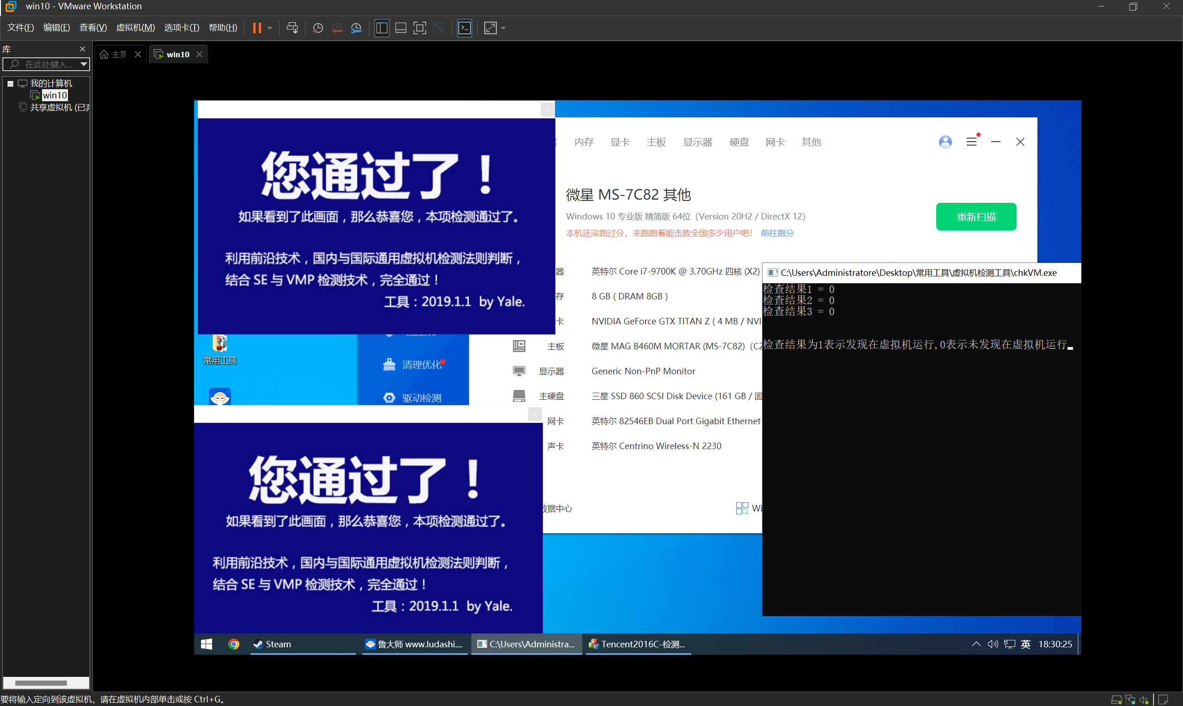1183x706 pixels.
Task: Open the Ludashi desktop shortcut icon
Action: click(220, 396)
